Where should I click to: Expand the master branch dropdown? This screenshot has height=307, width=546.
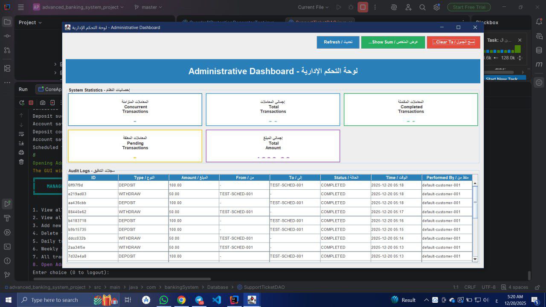coord(148,7)
